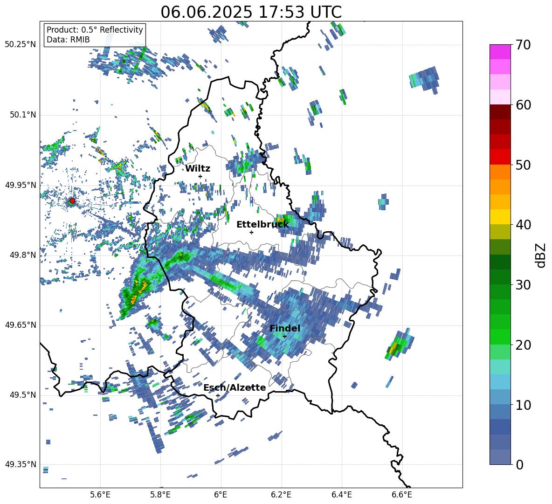The width and height of the screenshot is (552, 504).
Task: Click the 20 colorbar tick label
Action: click(x=523, y=345)
